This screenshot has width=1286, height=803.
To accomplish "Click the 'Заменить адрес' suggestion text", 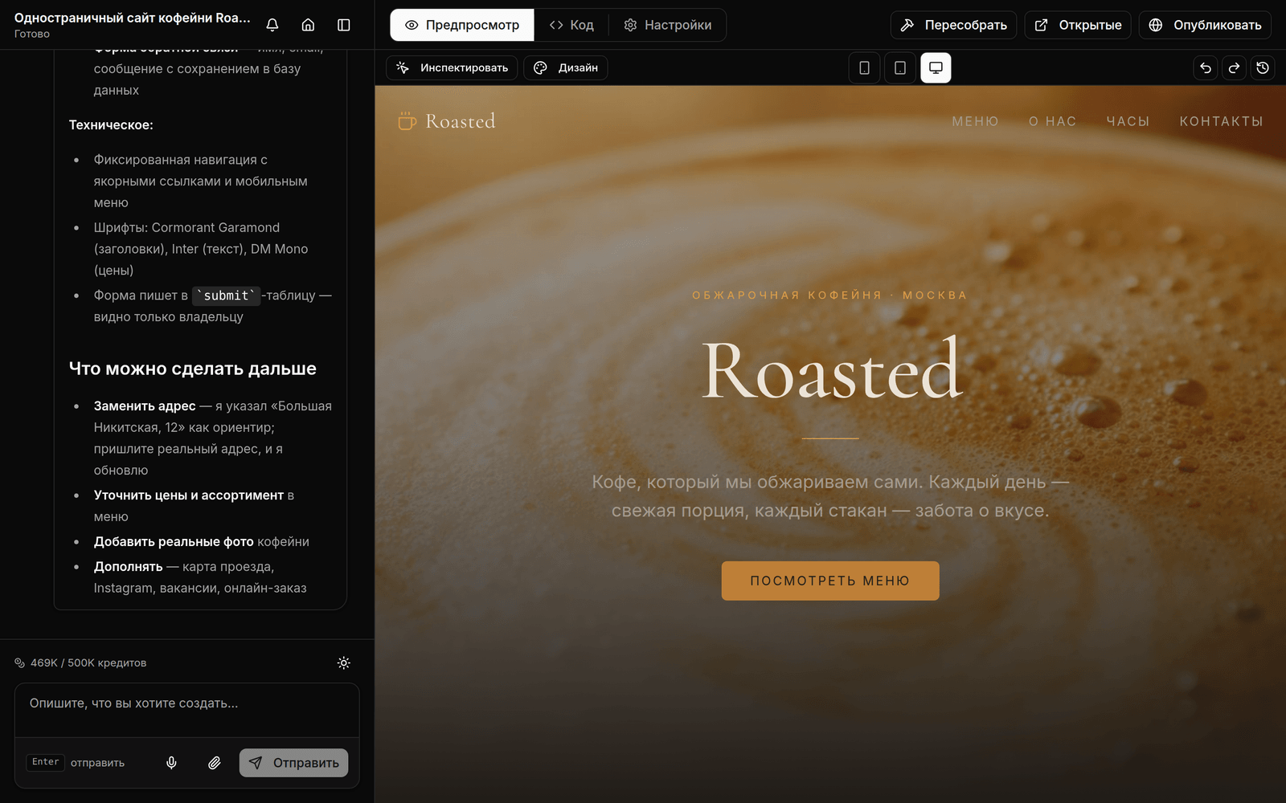I will click(145, 406).
